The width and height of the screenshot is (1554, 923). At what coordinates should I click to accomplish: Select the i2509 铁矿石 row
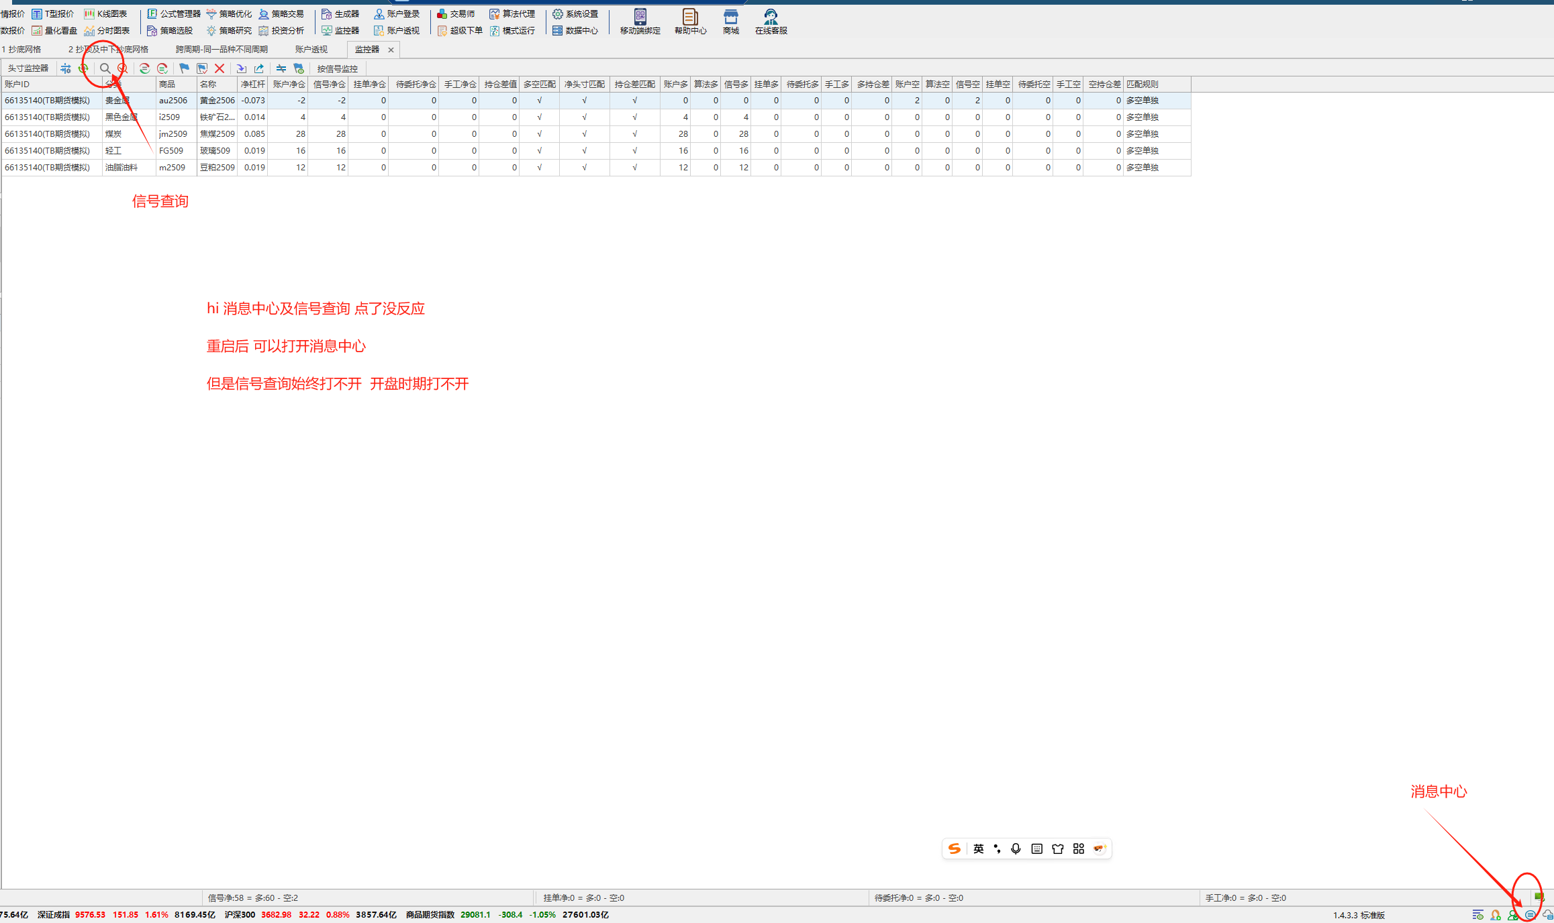pos(596,117)
